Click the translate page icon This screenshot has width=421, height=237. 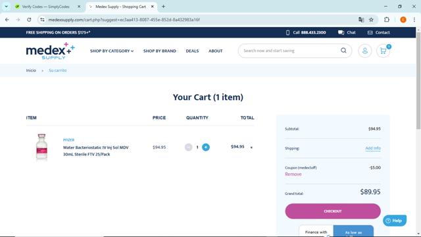(361, 20)
